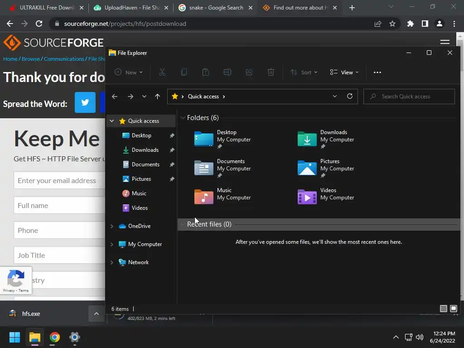464x348 pixels.
Task: Open the Documents folder tile
Action: [x=223, y=168]
